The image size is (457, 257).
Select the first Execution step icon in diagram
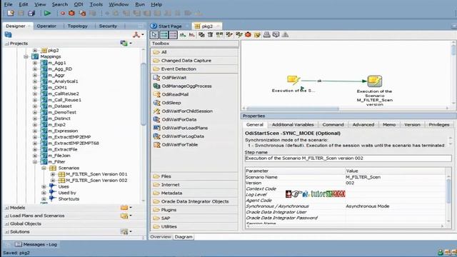[293, 79]
